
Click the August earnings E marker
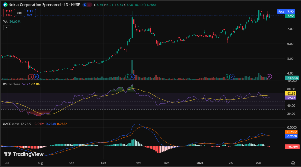tap(31, 77)
